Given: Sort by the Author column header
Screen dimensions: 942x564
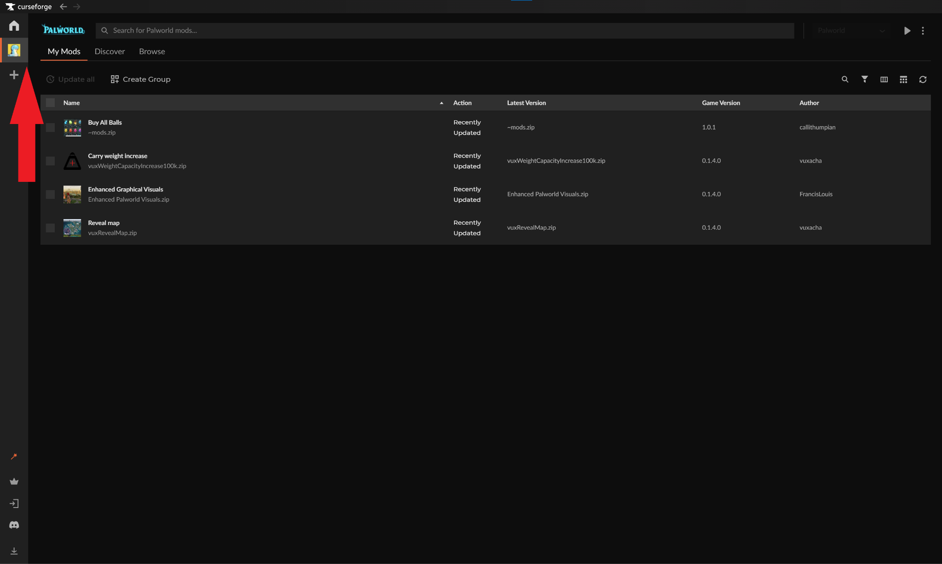Looking at the screenshot, I should [809, 103].
